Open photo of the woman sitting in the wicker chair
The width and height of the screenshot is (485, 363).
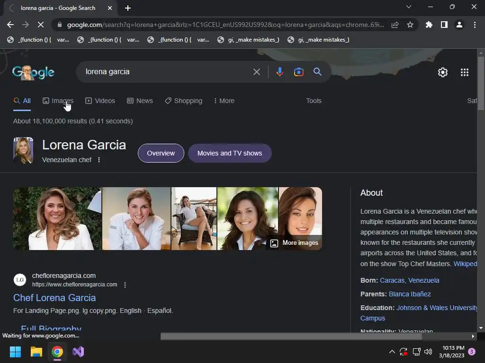[194, 218]
